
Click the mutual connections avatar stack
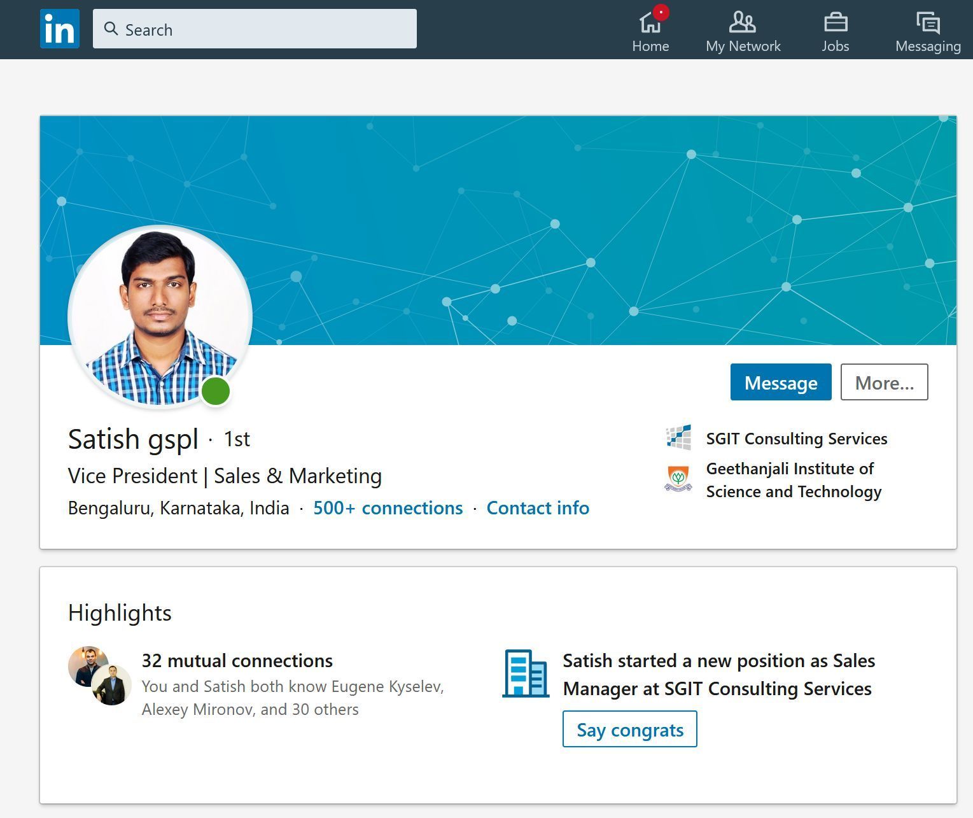pyautogui.click(x=97, y=677)
